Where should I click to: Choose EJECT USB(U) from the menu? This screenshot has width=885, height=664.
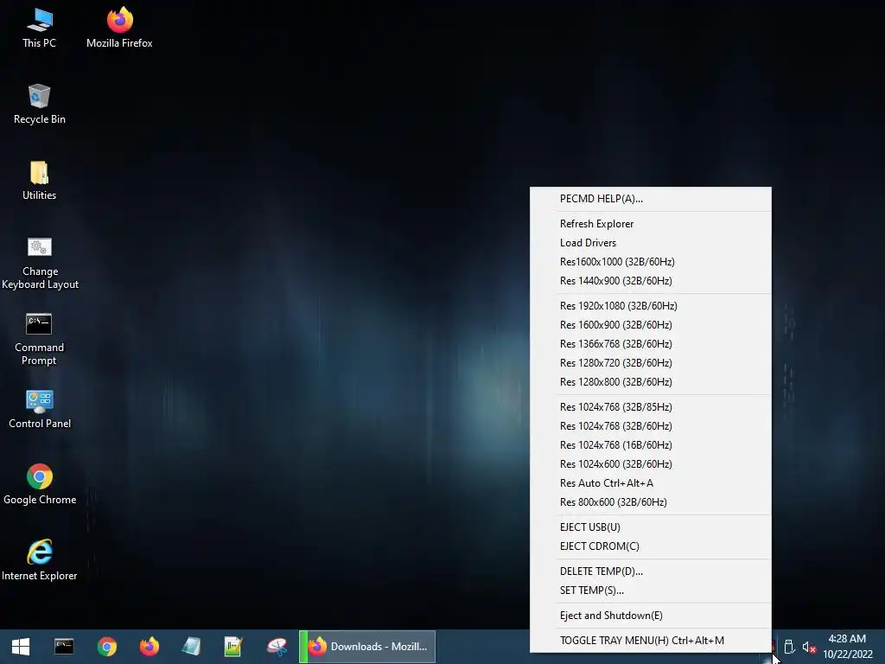point(650,527)
